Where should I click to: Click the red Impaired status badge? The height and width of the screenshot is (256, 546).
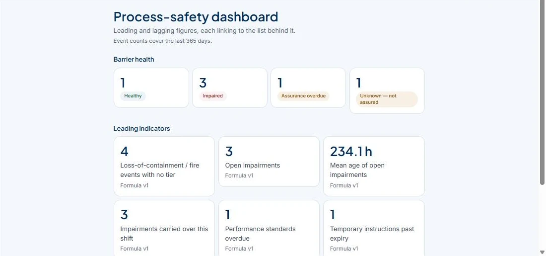(x=213, y=96)
